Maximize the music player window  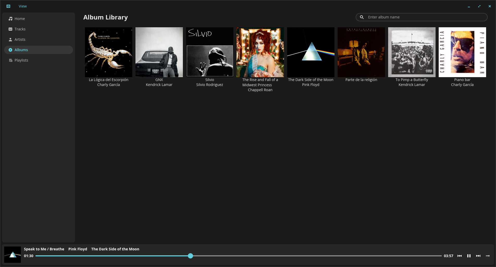coord(479,6)
